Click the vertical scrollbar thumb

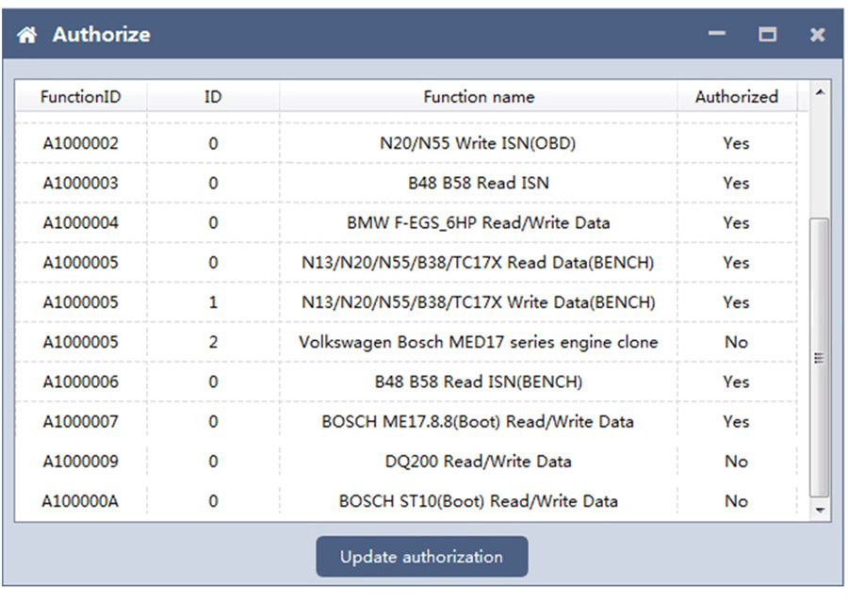pyautogui.click(x=820, y=358)
